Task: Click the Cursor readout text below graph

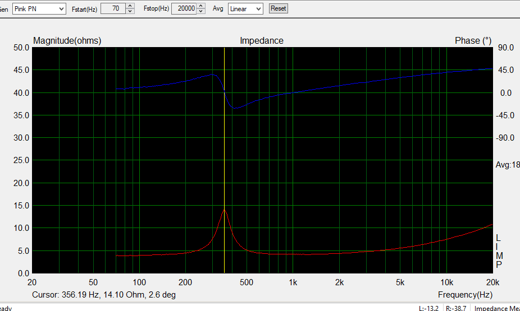Action: point(107,294)
